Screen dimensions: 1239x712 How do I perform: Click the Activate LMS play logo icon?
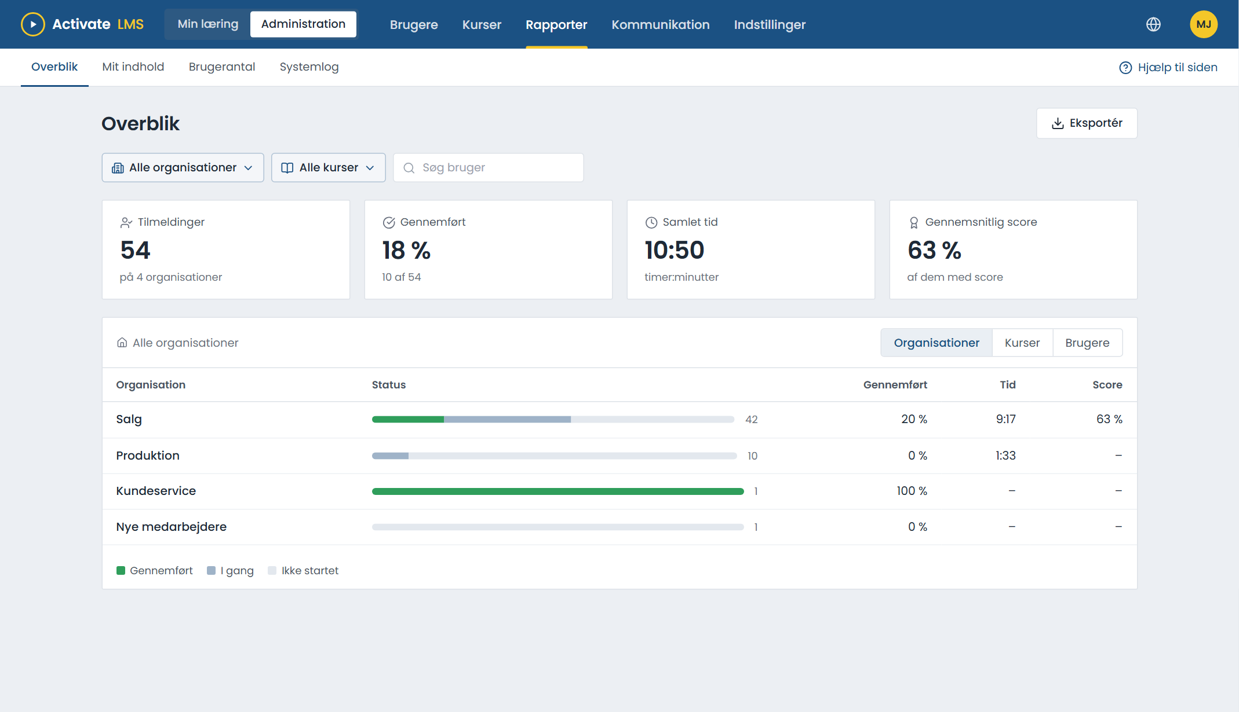point(33,24)
